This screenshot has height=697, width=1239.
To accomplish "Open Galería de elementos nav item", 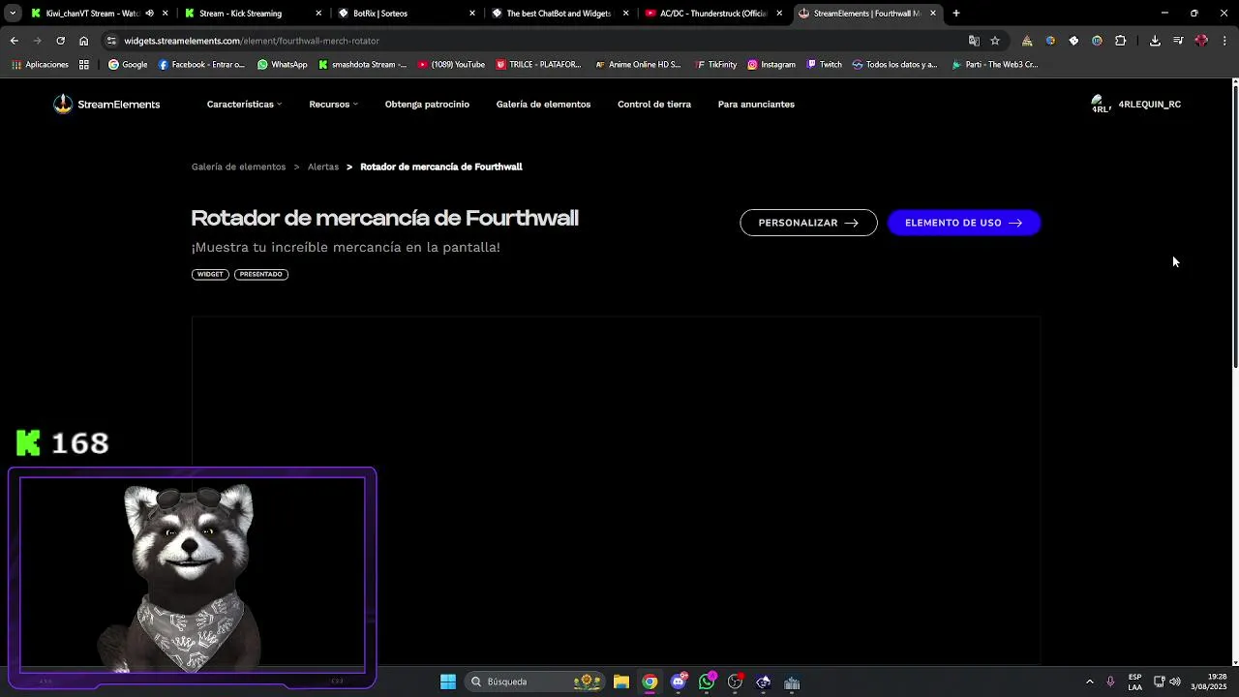I will pos(543,105).
